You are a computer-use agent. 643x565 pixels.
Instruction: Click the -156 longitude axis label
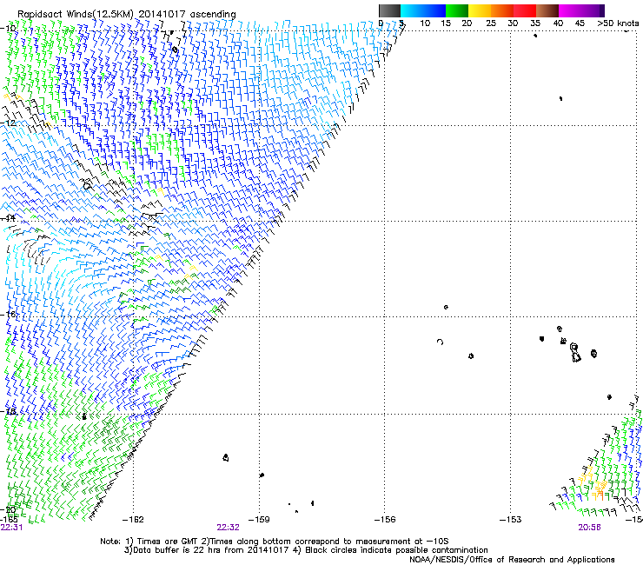[x=385, y=520]
